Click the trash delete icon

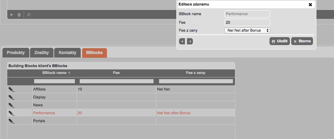point(19,15)
